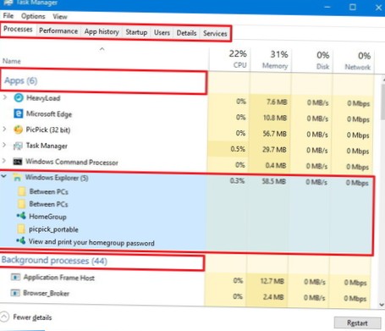Expand the HeavyLoad process group

click(4, 97)
